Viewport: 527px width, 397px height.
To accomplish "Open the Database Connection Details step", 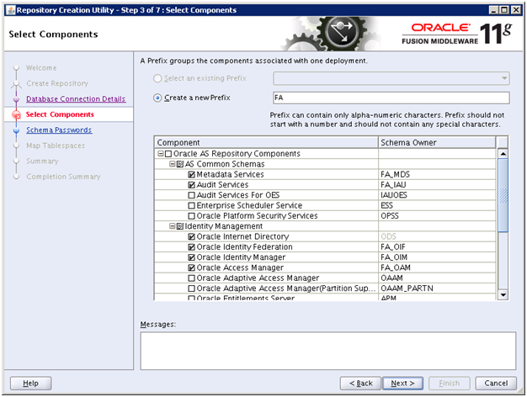I will point(76,98).
